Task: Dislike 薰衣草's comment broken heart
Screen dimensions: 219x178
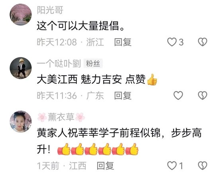Action: (203, 166)
